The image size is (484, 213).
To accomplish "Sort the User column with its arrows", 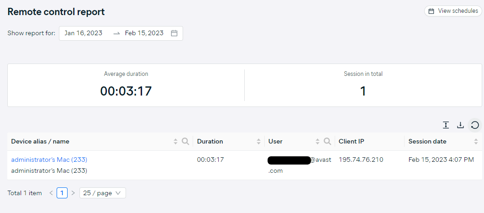I will [x=317, y=142].
